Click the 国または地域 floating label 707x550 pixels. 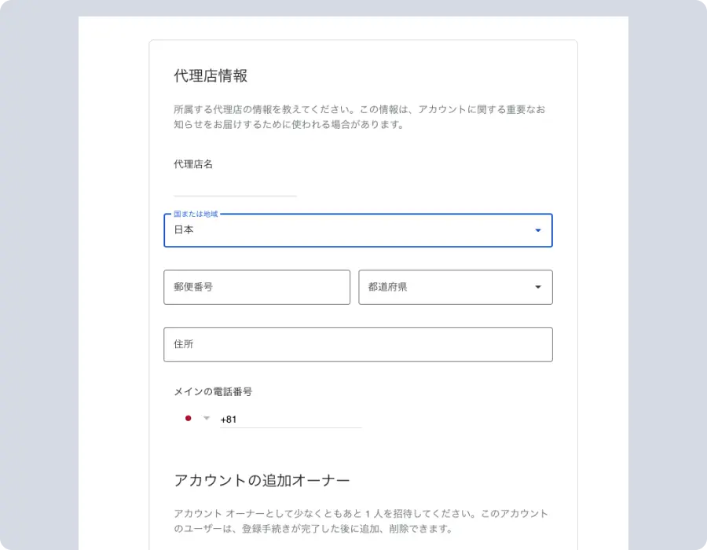click(x=196, y=214)
